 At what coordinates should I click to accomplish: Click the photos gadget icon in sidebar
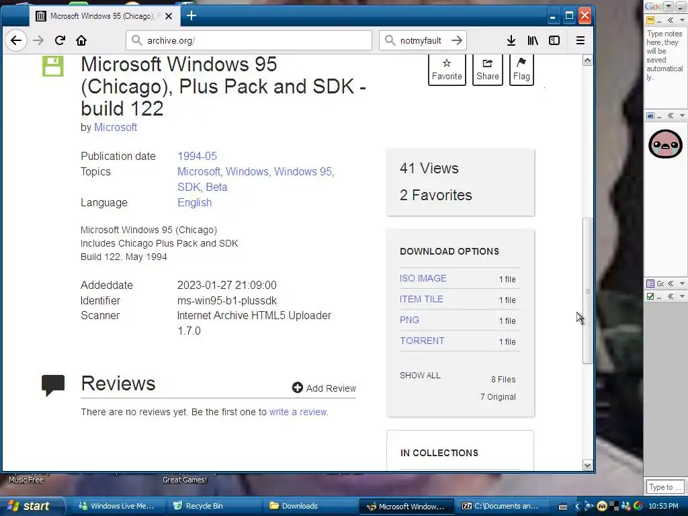click(x=650, y=116)
